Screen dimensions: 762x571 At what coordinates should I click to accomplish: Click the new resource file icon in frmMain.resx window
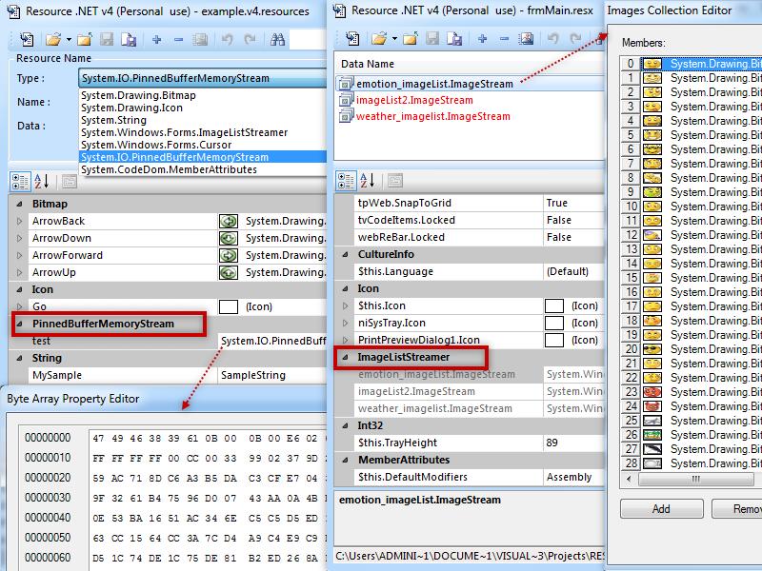352,39
